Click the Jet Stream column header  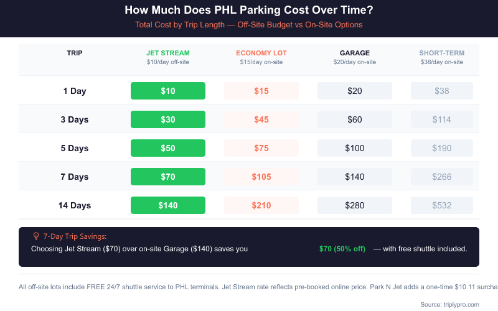pyautogui.click(x=168, y=53)
